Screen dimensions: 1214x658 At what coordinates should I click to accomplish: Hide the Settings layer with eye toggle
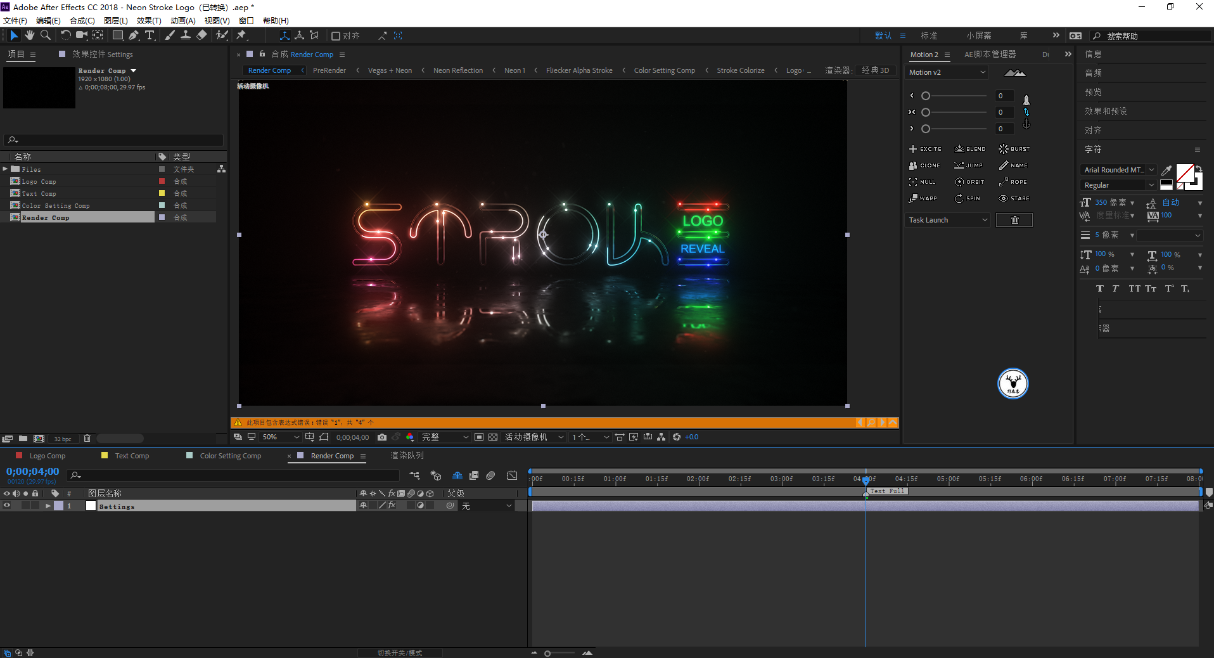[x=7, y=506]
